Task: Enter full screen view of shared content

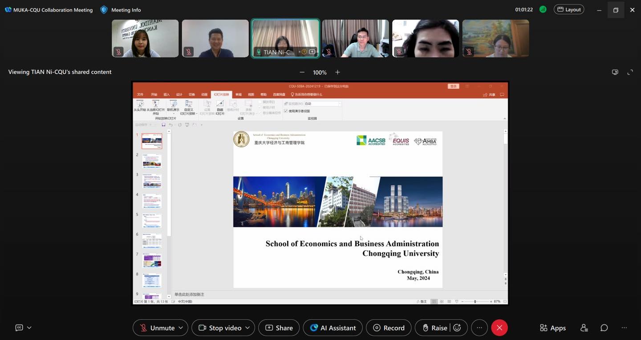Action: pos(630,72)
